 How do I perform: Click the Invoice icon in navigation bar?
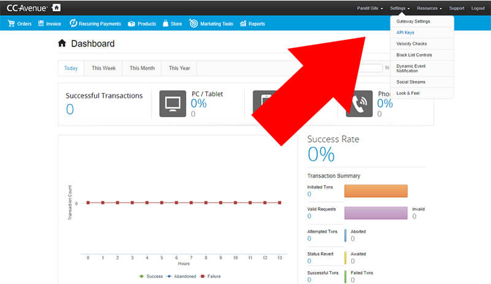pos(41,24)
